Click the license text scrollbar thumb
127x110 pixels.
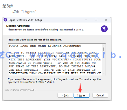coord(104,49)
